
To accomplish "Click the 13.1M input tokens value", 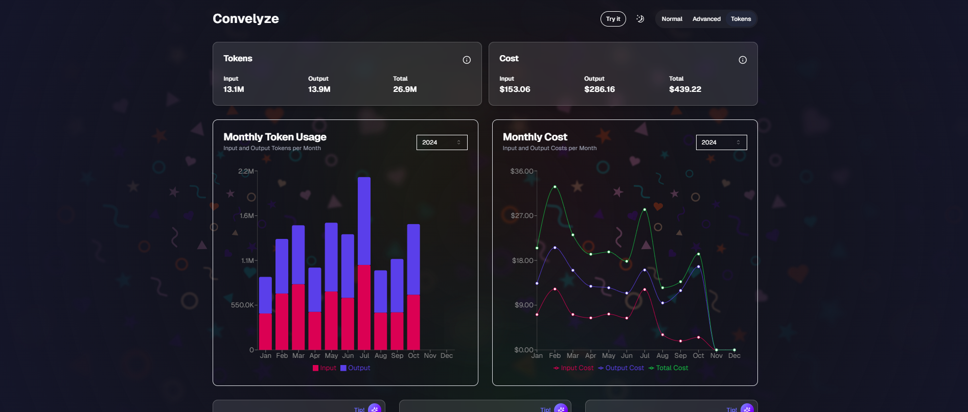I will tap(234, 89).
